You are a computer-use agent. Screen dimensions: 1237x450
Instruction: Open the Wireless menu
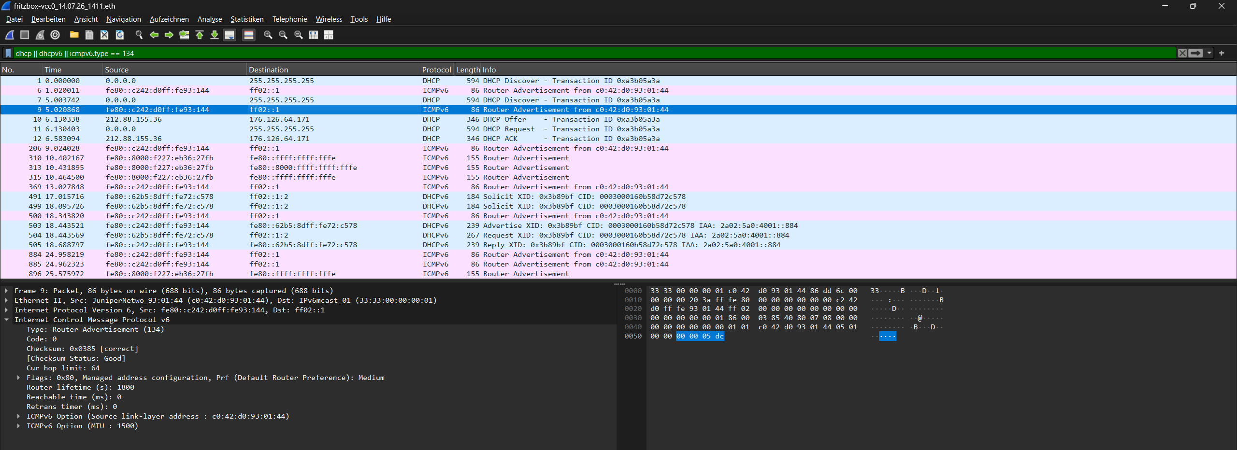(329, 19)
